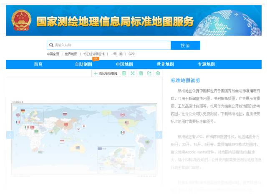Click the blue 搜索 button

185,45
